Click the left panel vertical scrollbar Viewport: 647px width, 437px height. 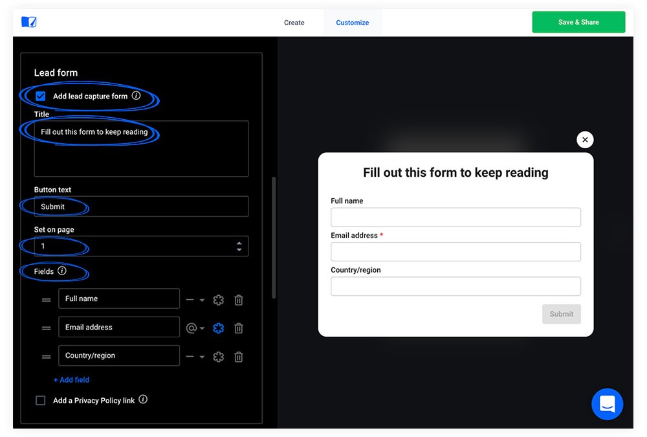coord(274,238)
